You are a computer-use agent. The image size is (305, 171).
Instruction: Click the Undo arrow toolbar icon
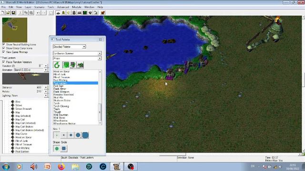(38, 13)
